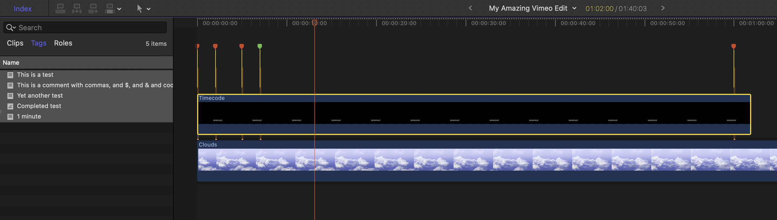Toggle the Completed test to-do checkbox icon
The image size is (777, 220).
(10, 106)
